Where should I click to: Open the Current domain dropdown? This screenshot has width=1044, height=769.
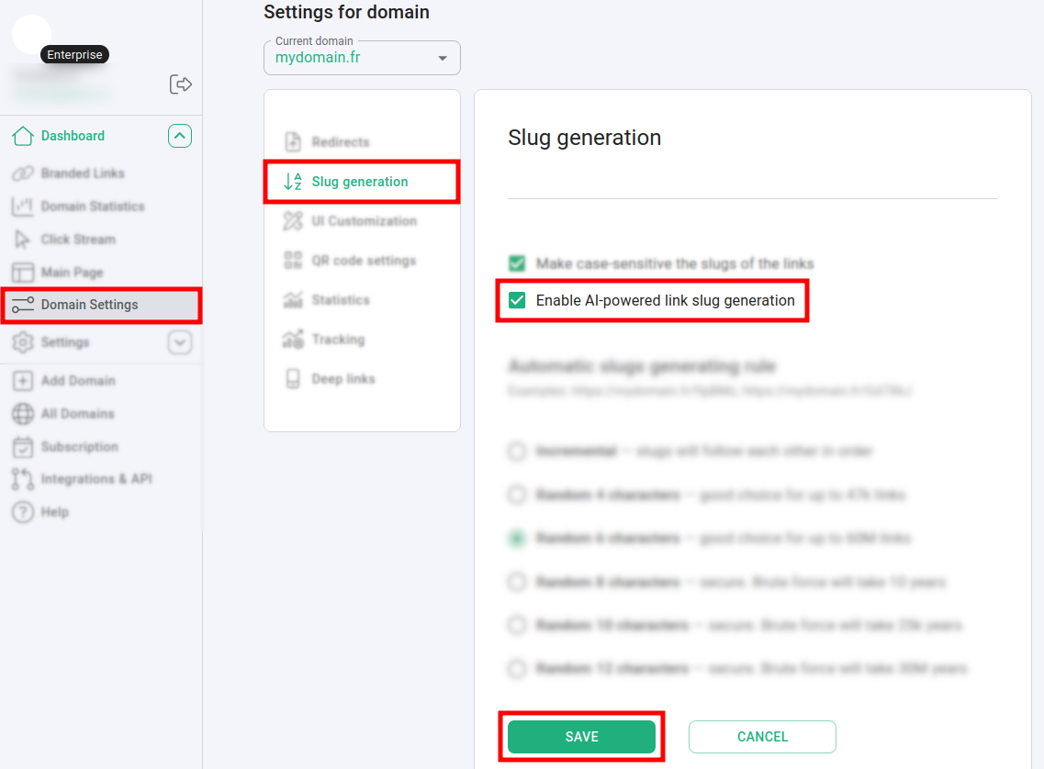point(443,58)
